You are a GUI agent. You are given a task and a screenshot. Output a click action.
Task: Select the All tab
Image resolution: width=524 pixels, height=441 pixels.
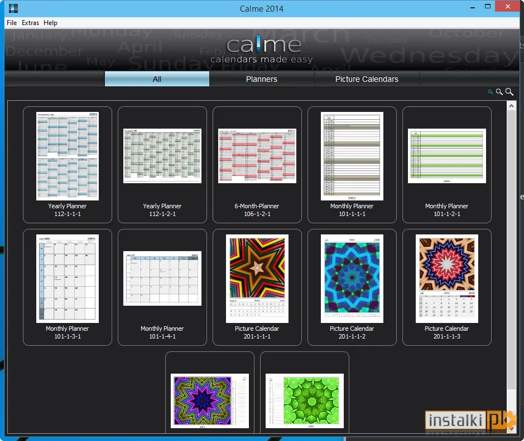point(157,79)
